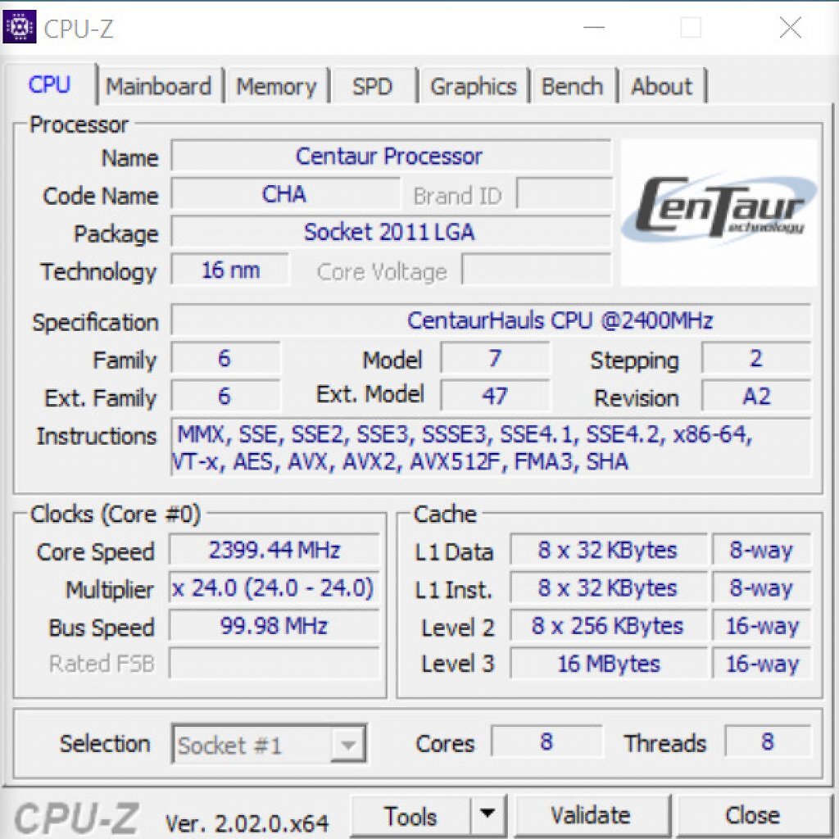Switch to the Bench tab

coord(573,86)
